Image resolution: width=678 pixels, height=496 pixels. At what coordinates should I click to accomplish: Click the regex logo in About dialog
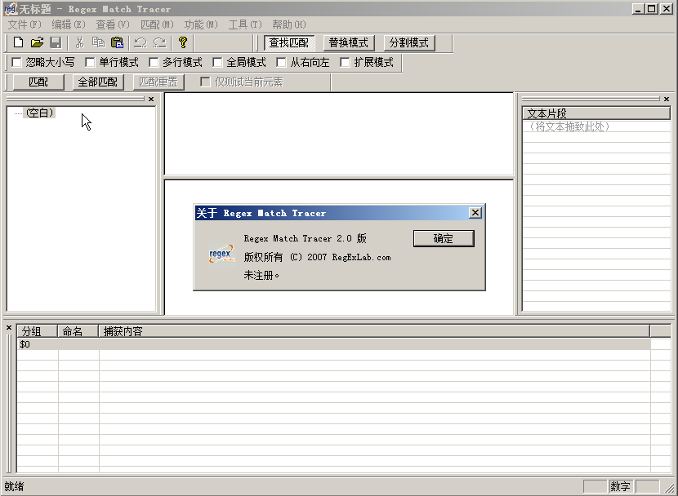(221, 255)
